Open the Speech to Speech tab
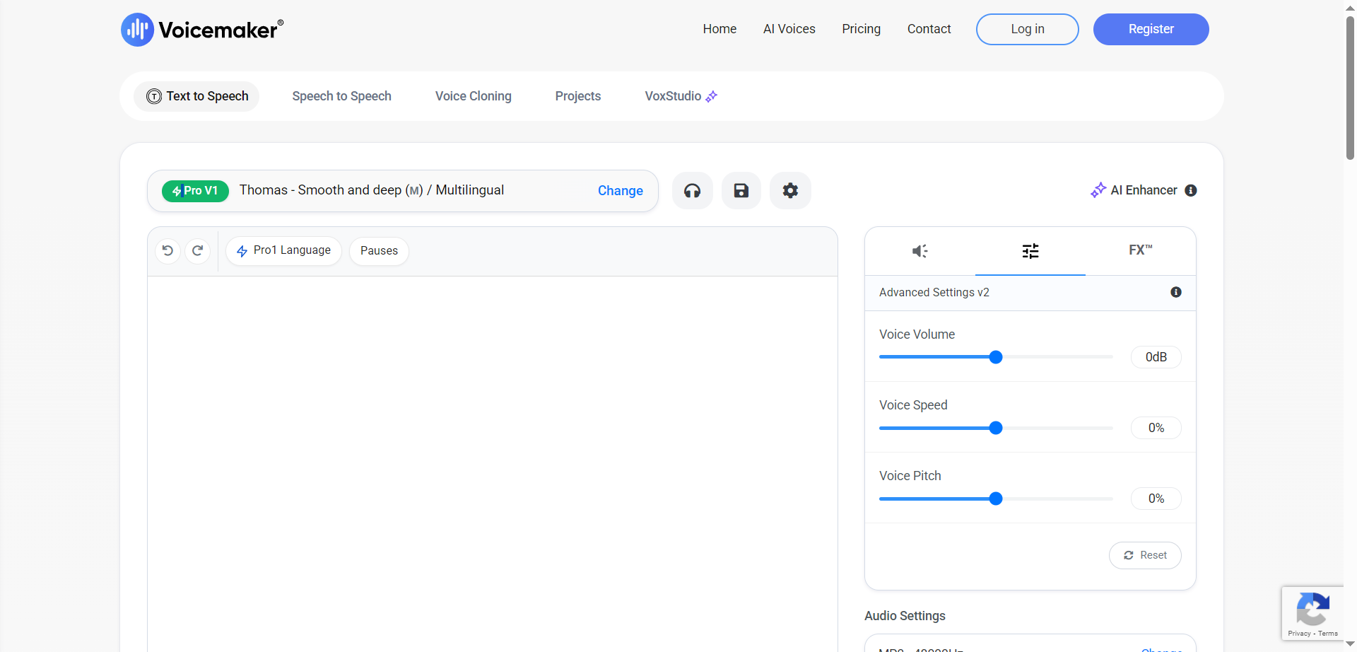This screenshot has width=1357, height=652. [x=342, y=96]
